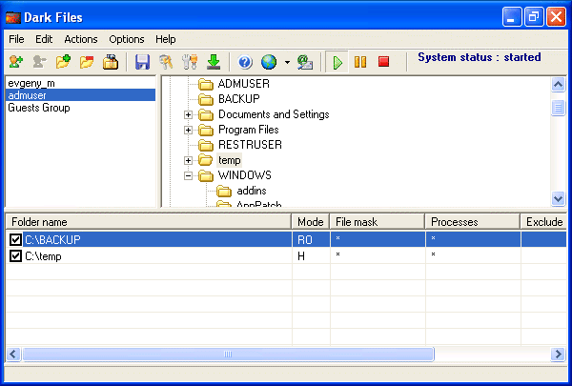Open the wrench and screwdriver options icon
This screenshot has width=572, height=386.
coord(190,62)
